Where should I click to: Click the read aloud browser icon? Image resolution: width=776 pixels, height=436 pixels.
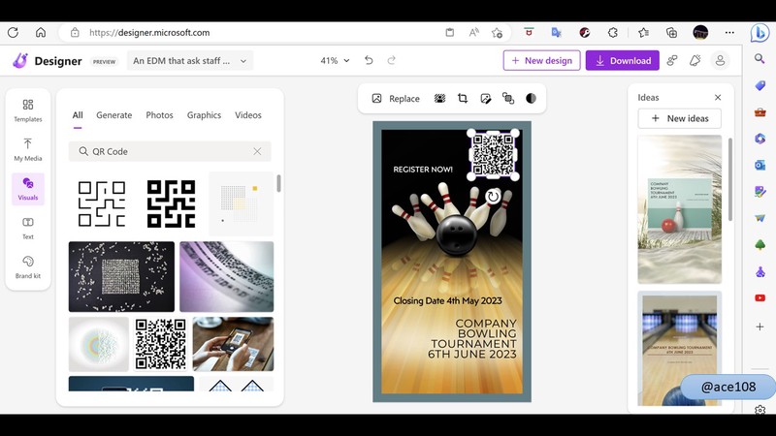(x=473, y=33)
